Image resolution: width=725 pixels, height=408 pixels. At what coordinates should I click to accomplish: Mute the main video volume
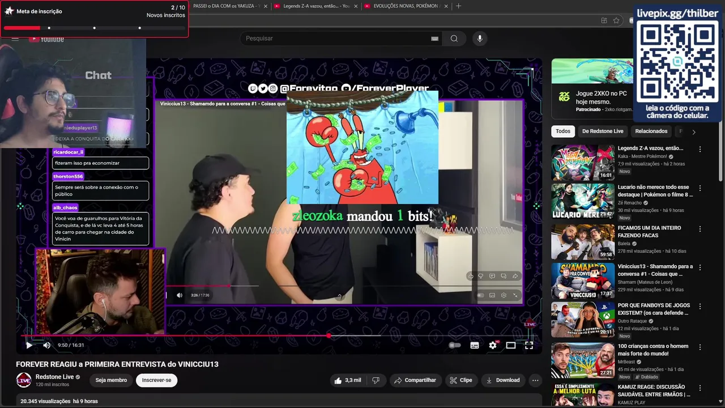(x=47, y=345)
